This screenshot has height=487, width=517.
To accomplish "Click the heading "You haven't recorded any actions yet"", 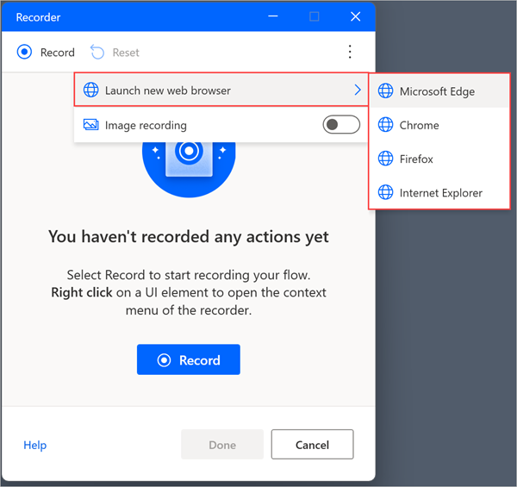I will pos(189,237).
